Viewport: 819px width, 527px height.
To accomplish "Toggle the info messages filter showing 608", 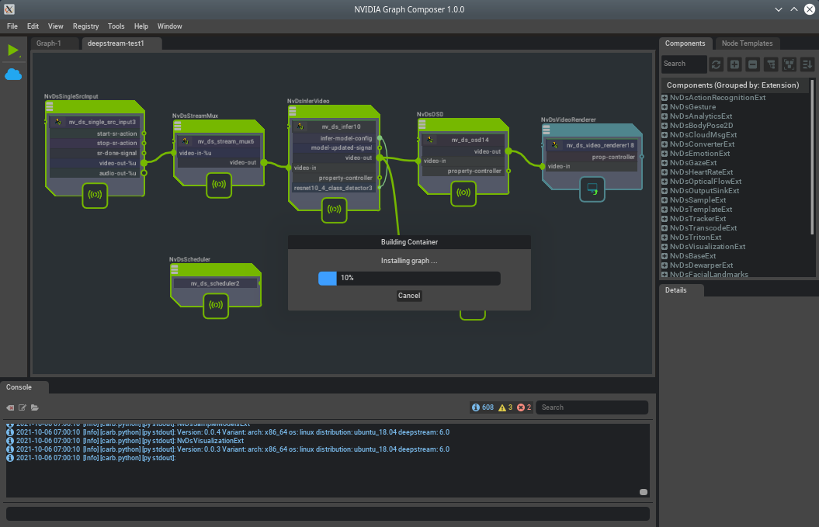I will coord(482,407).
